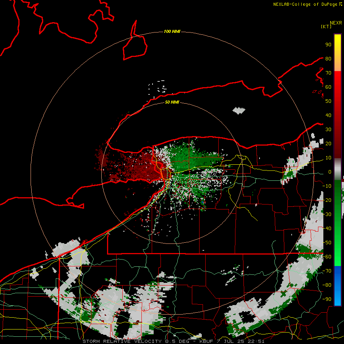Click the 0 value on the velocity scale
The width and height of the screenshot is (344, 344).
[x=329, y=172]
